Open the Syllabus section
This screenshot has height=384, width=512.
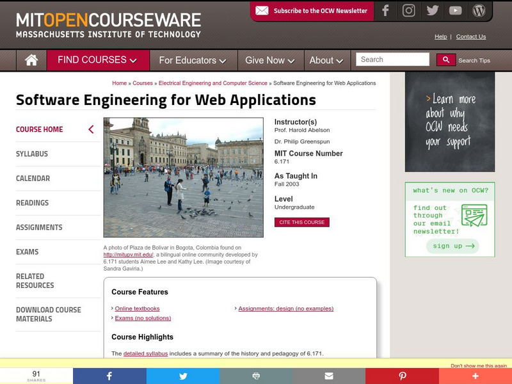[x=32, y=154]
